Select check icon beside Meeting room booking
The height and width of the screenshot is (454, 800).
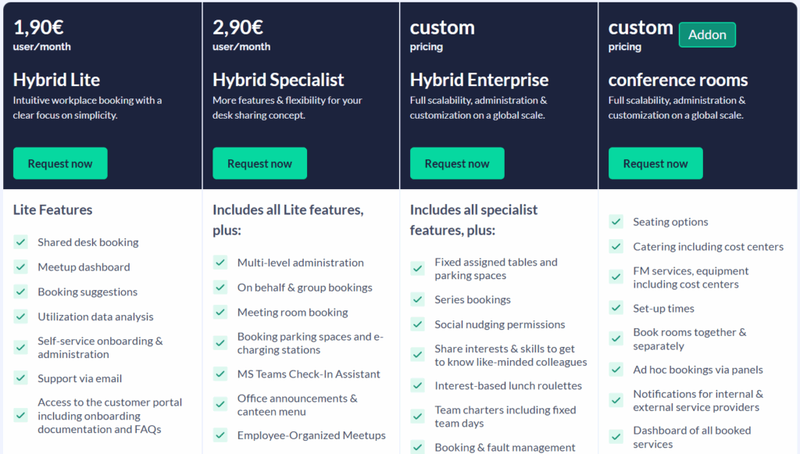(220, 313)
